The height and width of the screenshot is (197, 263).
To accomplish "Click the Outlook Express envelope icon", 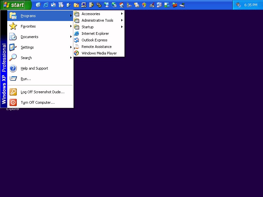I will click(76, 40).
